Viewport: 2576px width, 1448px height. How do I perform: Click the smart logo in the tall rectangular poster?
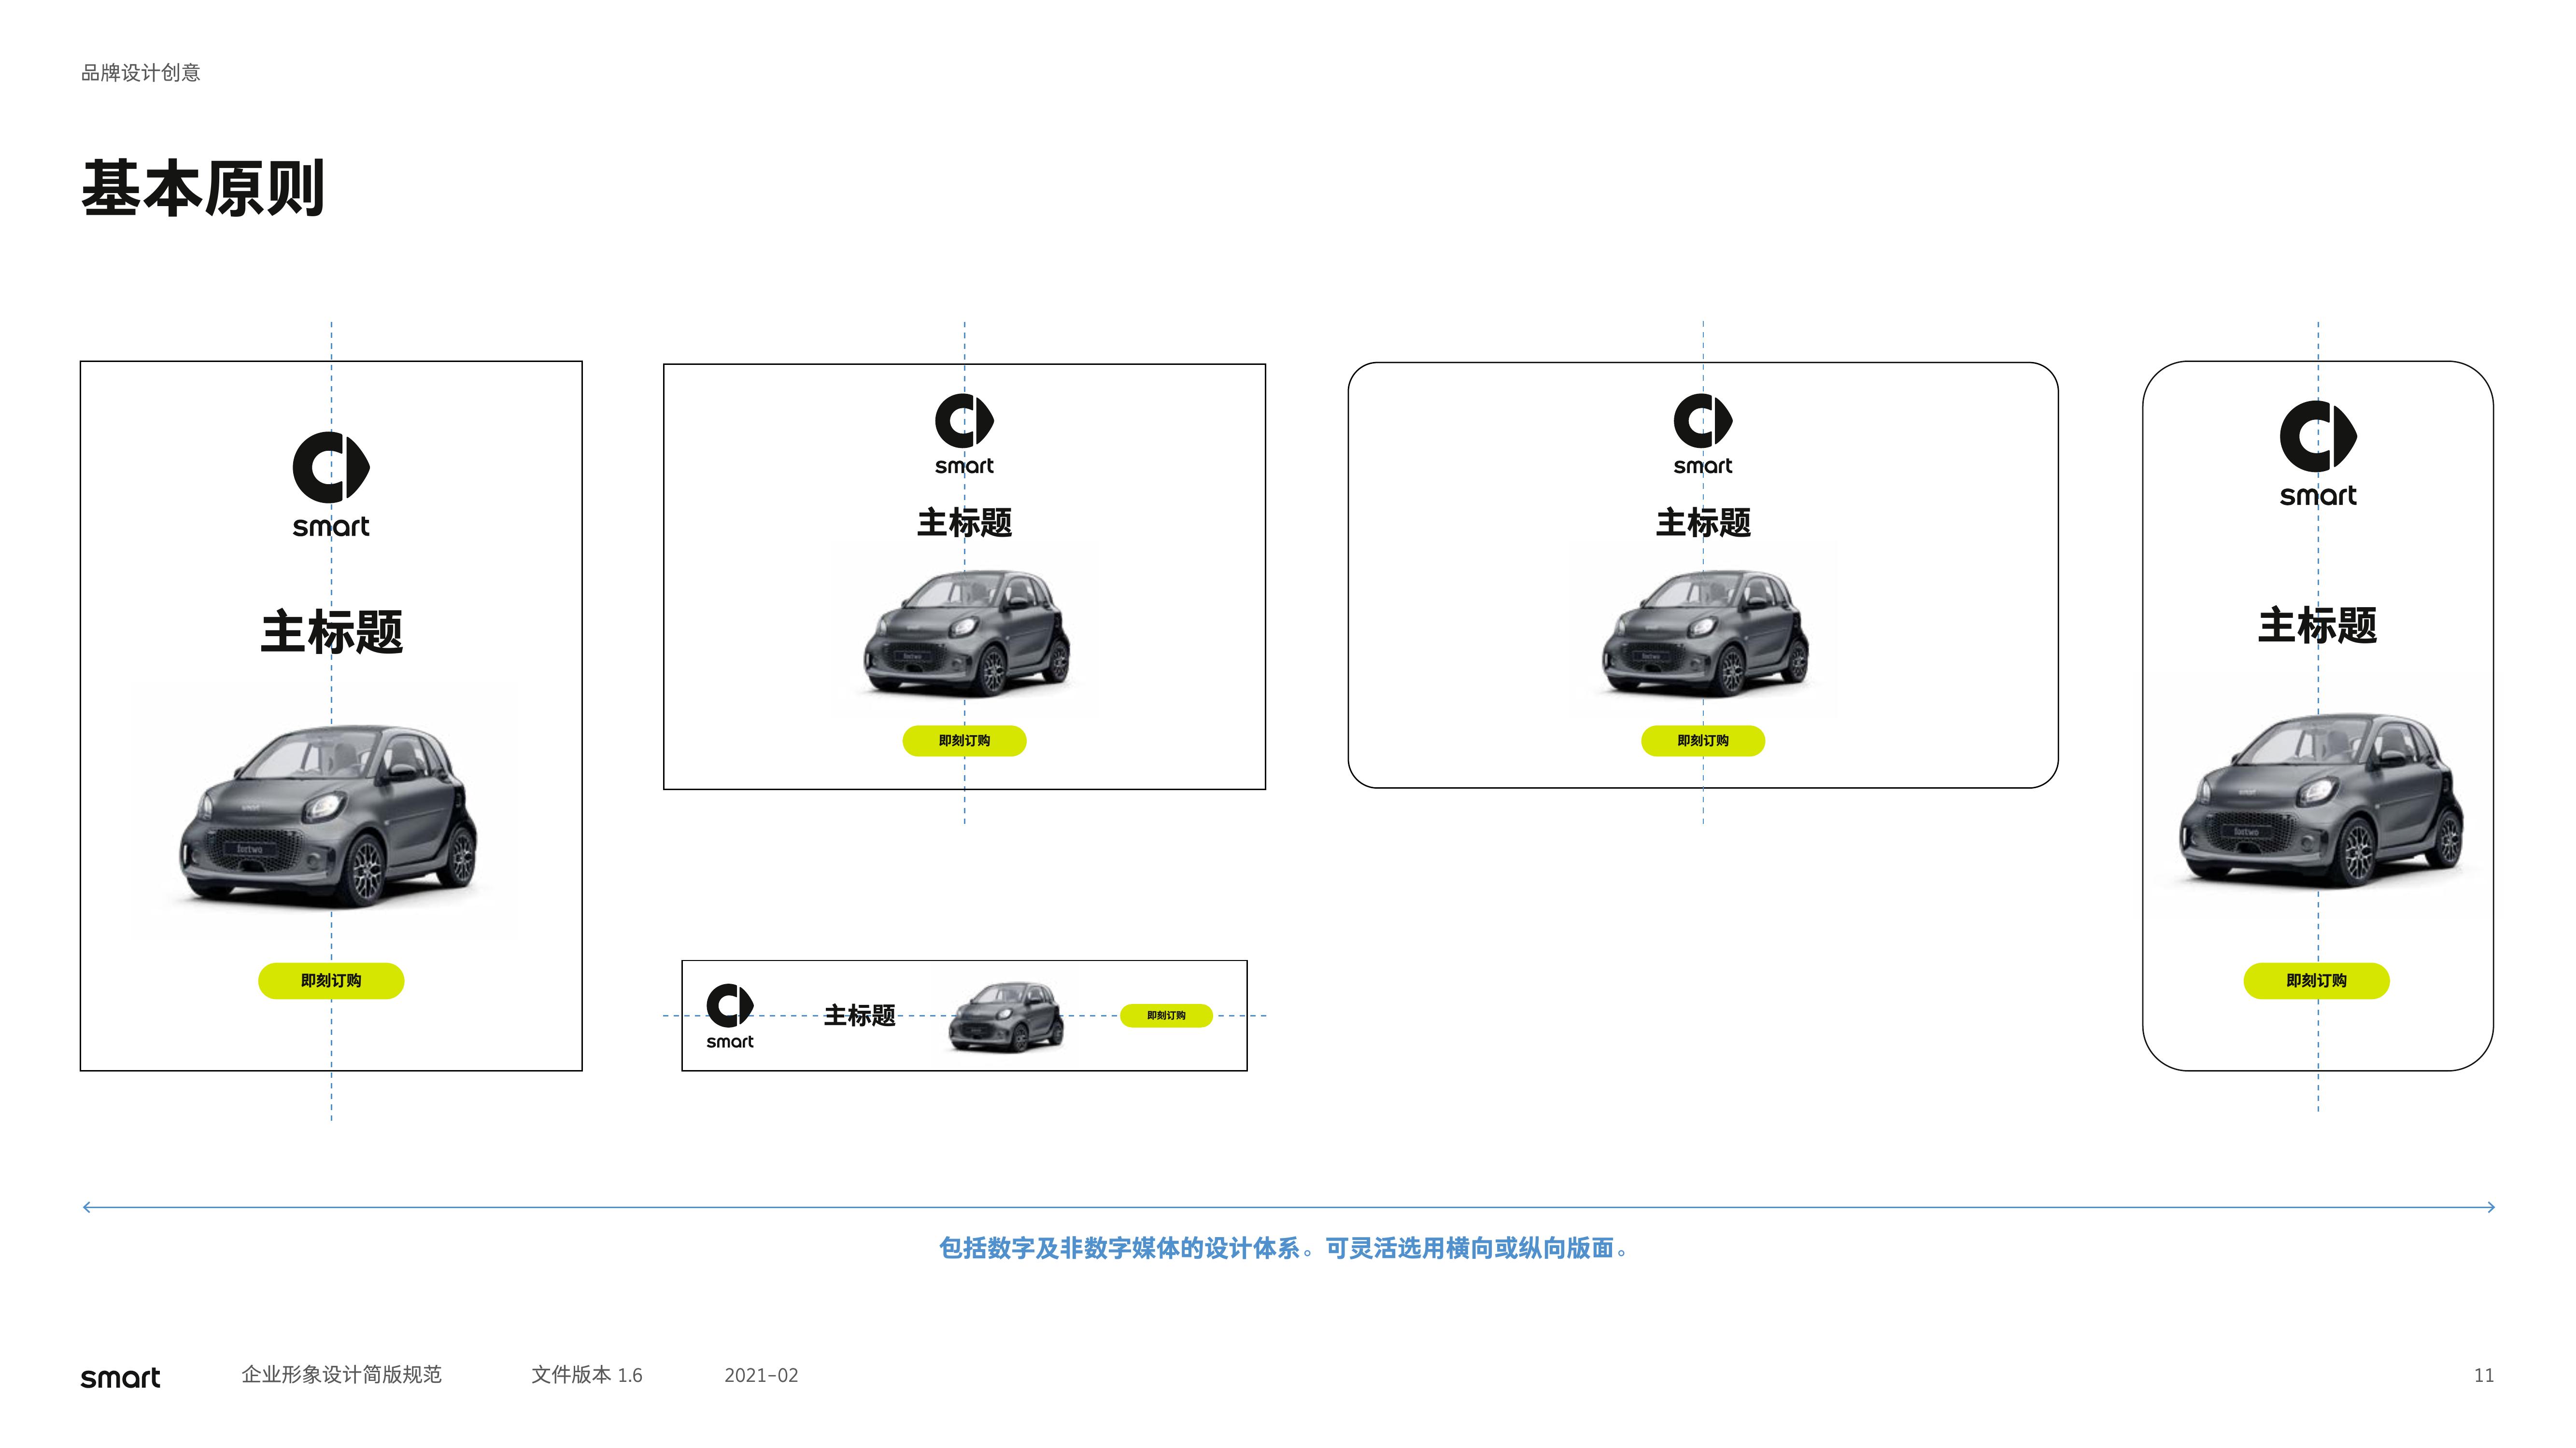tap(331, 485)
